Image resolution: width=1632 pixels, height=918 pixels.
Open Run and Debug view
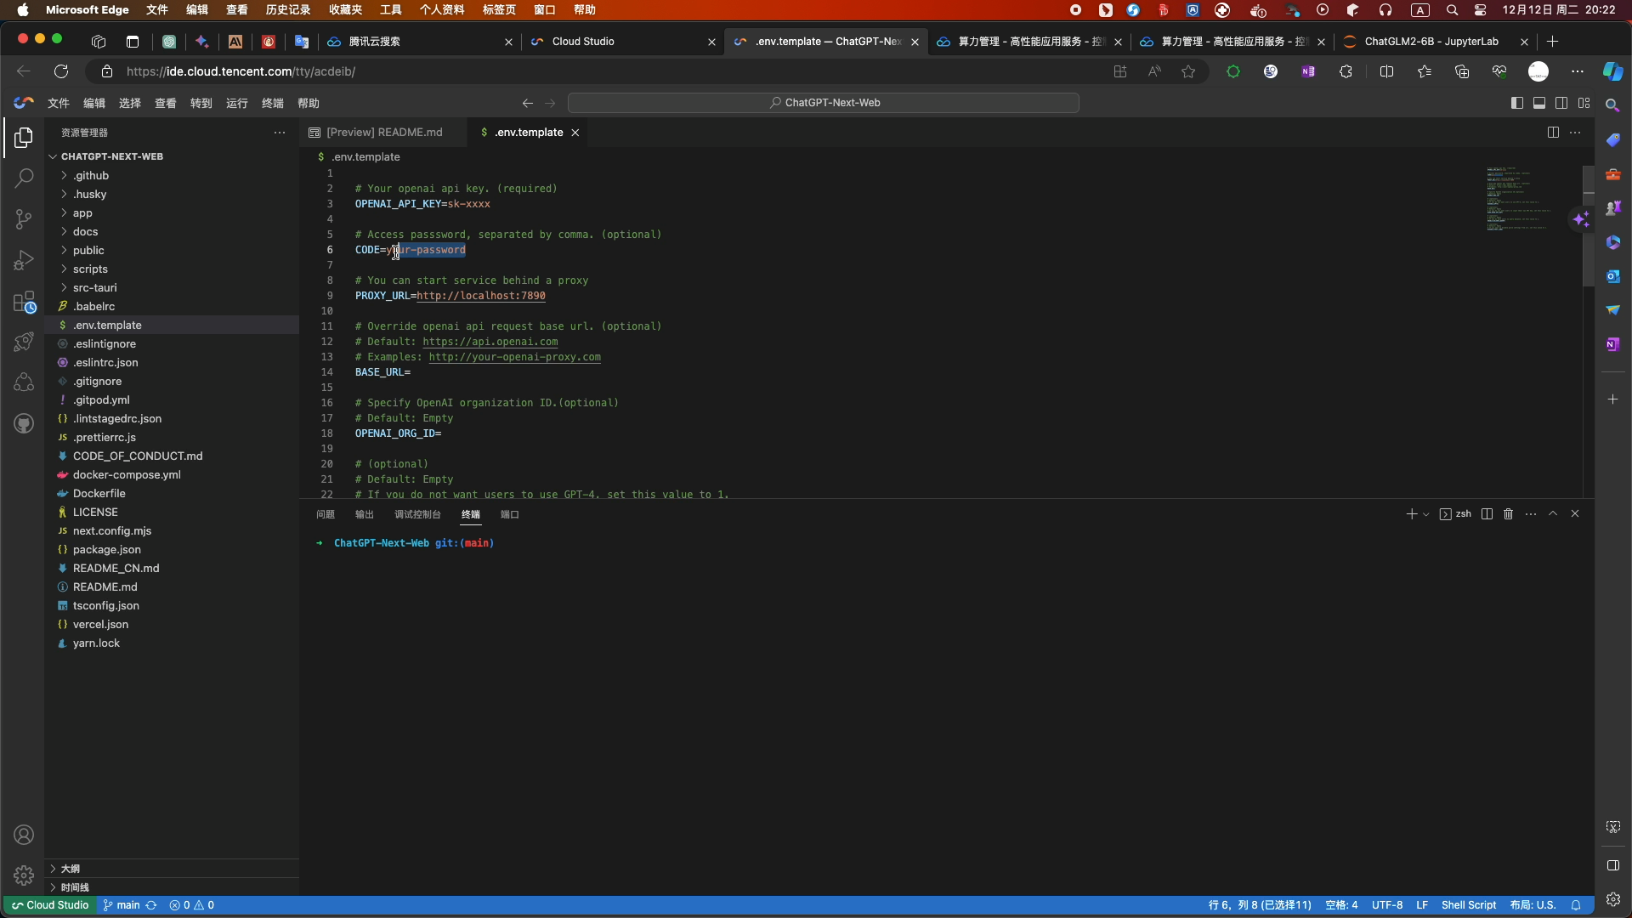24,259
